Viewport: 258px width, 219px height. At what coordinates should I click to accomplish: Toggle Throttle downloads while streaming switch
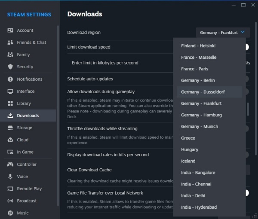point(247,128)
